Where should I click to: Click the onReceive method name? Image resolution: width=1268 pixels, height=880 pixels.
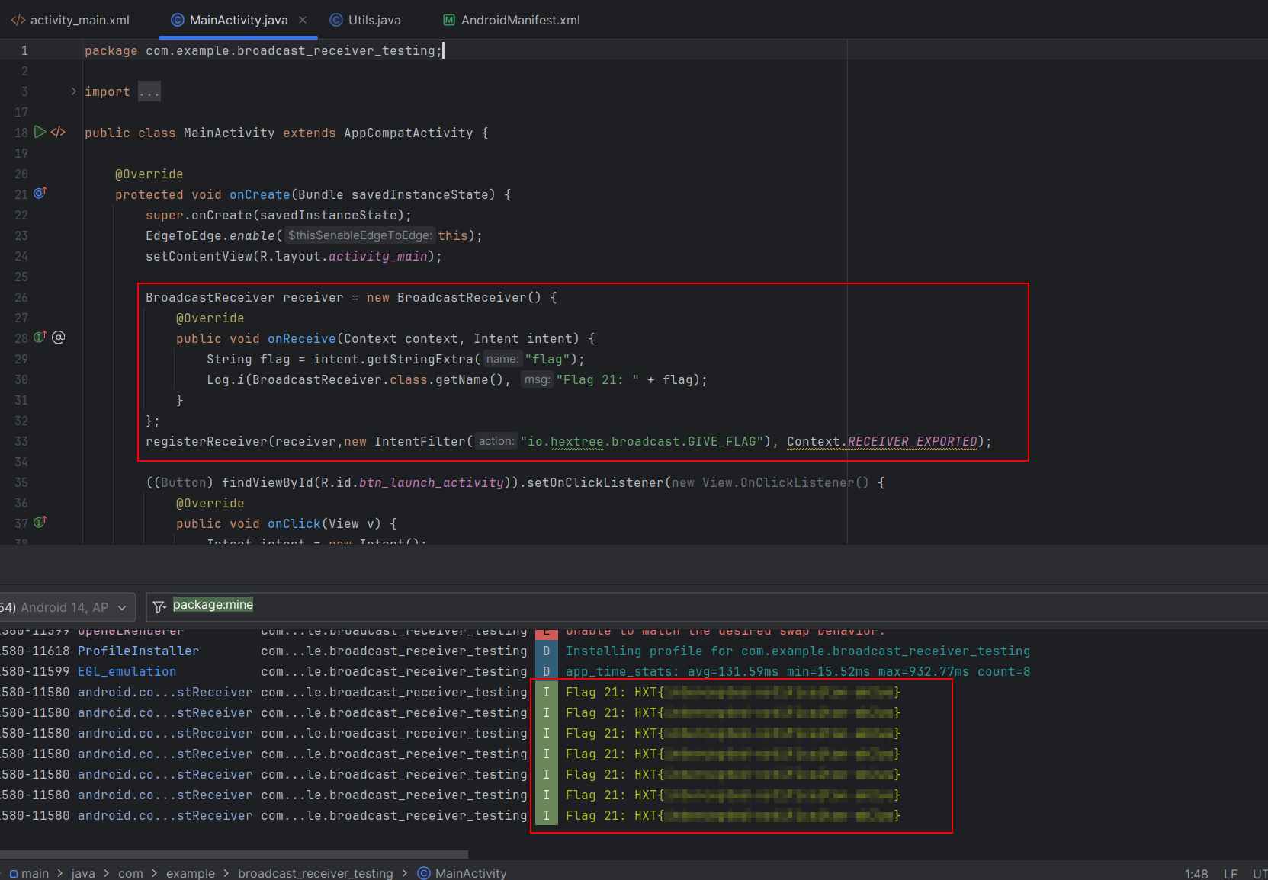pos(301,339)
